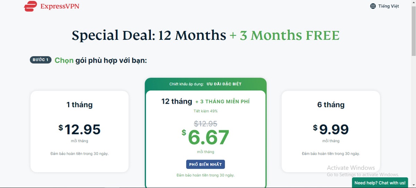Click the scrollbar up arrow
Image resolution: width=416 pixels, height=188 pixels.
pyautogui.click(x=413, y=2)
